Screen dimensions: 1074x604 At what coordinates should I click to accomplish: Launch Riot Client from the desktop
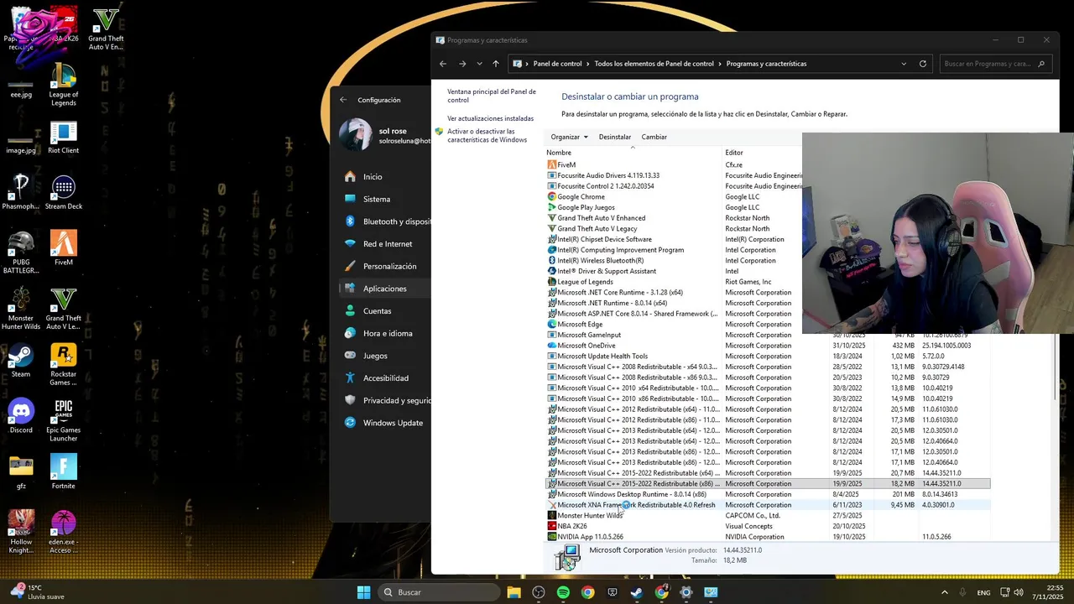tap(64, 138)
